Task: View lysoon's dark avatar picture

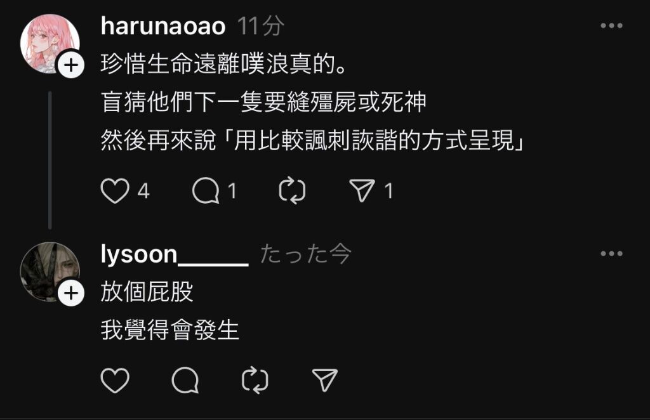Action: (50, 272)
